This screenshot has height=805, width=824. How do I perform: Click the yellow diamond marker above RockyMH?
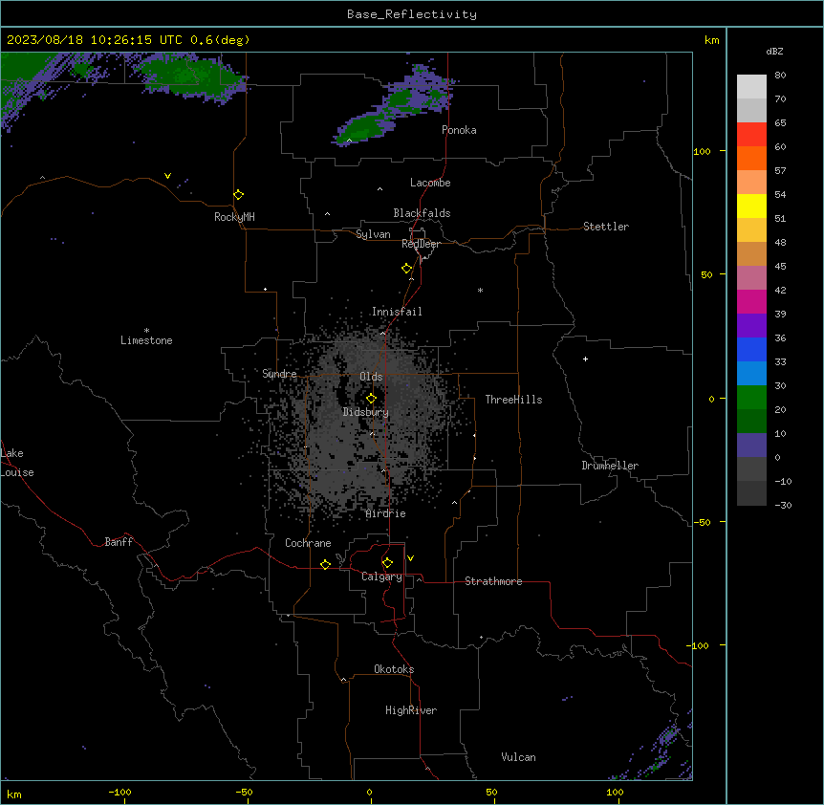[x=238, y=195]
